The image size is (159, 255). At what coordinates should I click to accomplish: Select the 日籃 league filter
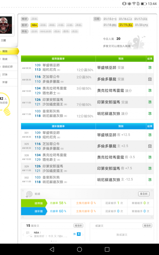[70, 25]
